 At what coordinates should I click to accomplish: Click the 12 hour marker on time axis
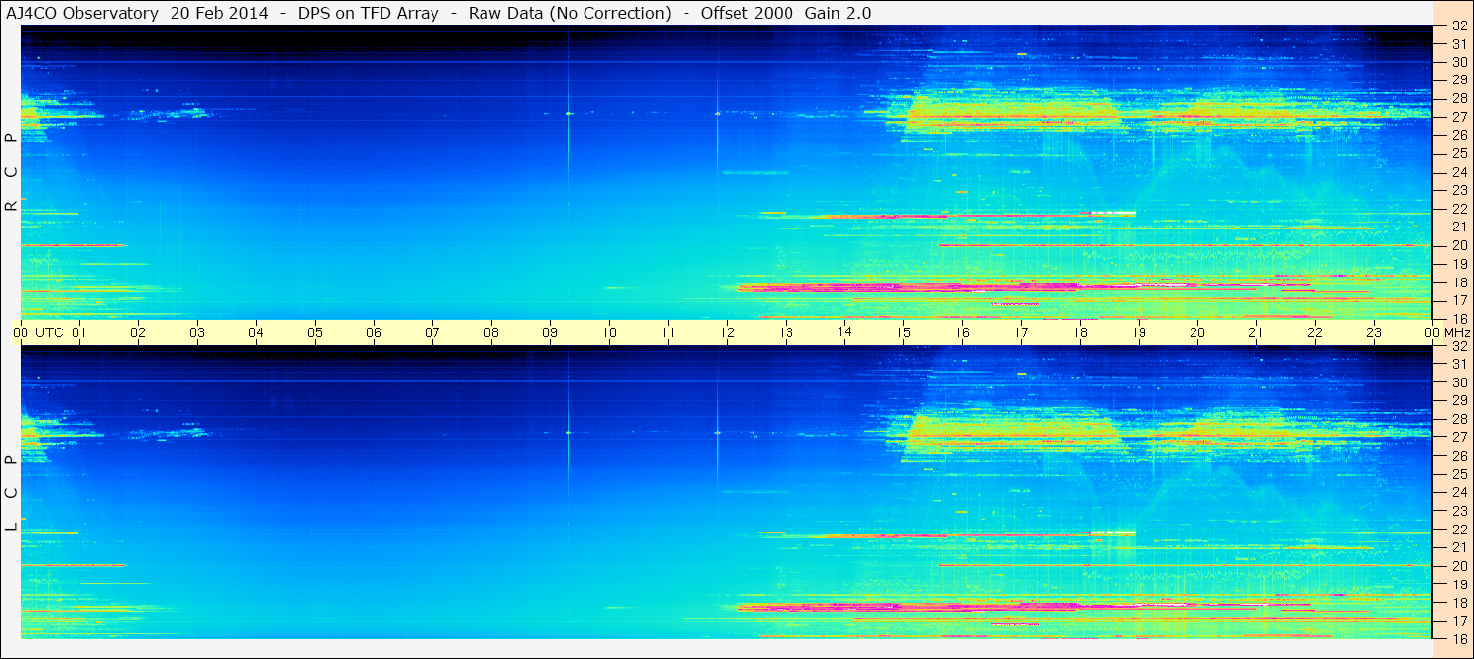pyautogui.click(x=727, y=332)
